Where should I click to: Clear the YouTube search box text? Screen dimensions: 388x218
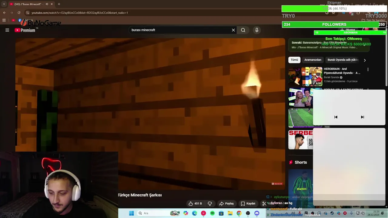click(233, 30)
